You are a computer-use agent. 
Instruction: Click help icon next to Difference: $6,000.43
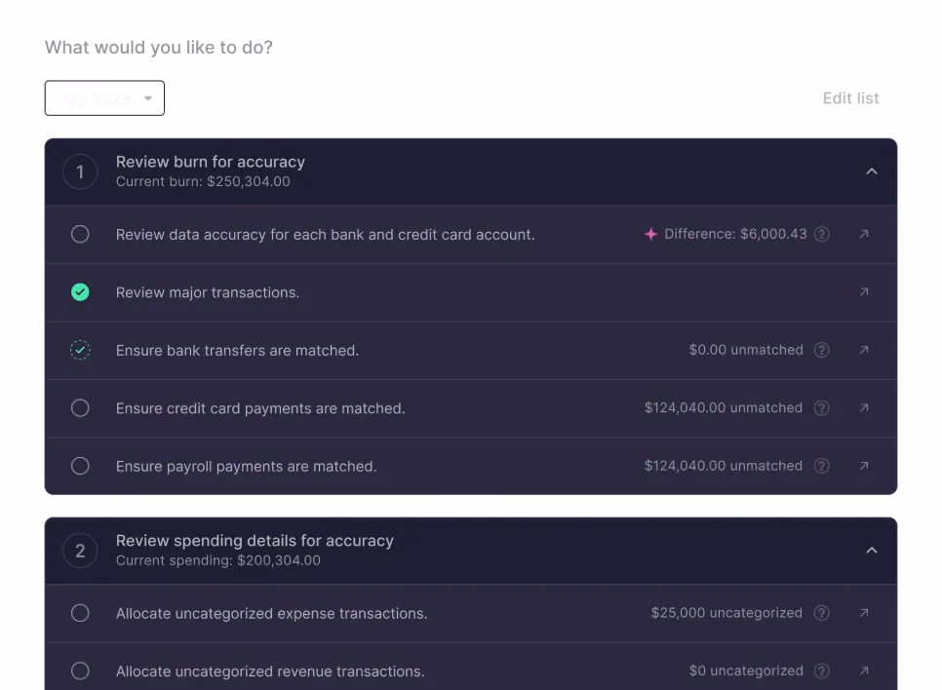(822, 234)
